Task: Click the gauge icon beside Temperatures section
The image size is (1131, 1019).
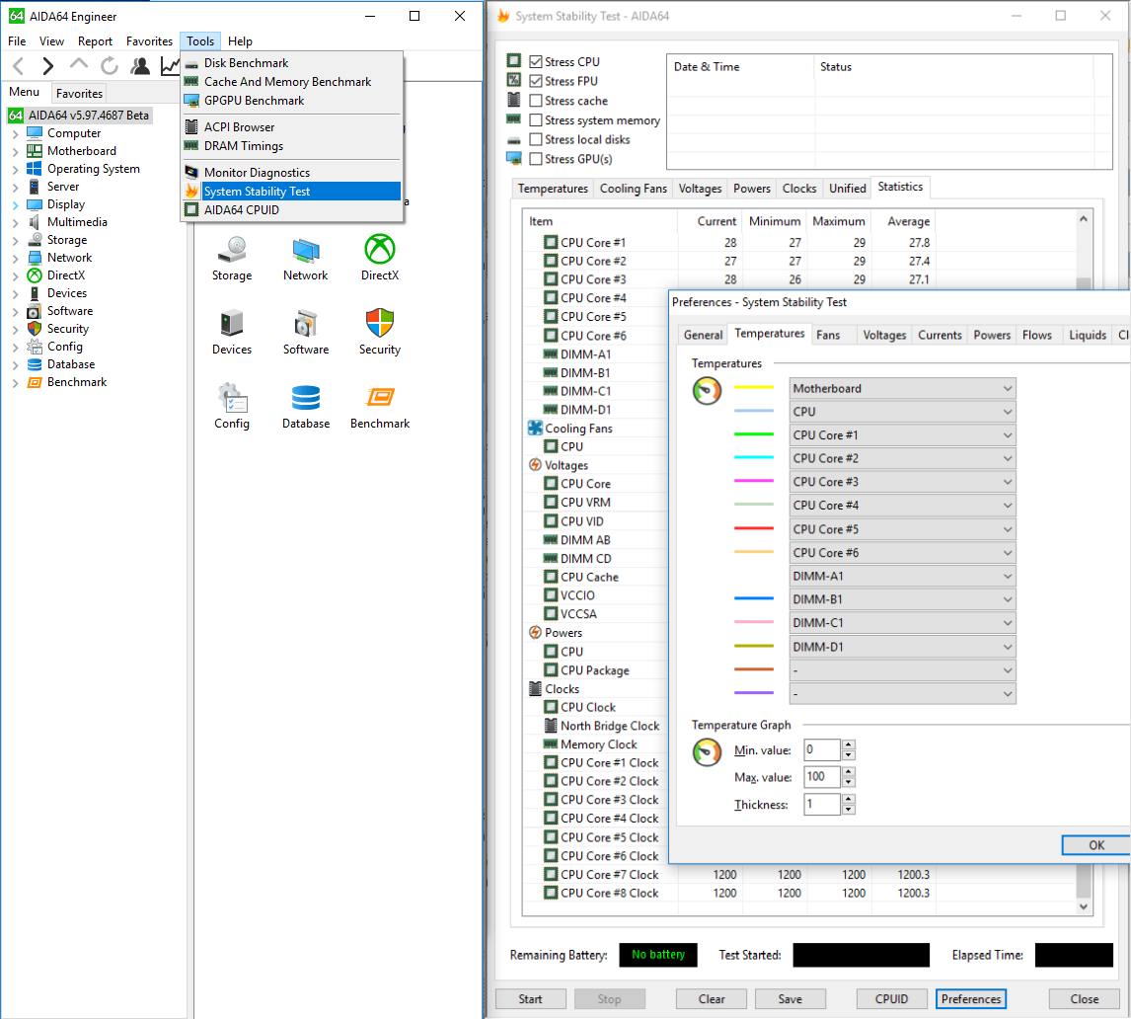Action: click(x=707, y=390)
